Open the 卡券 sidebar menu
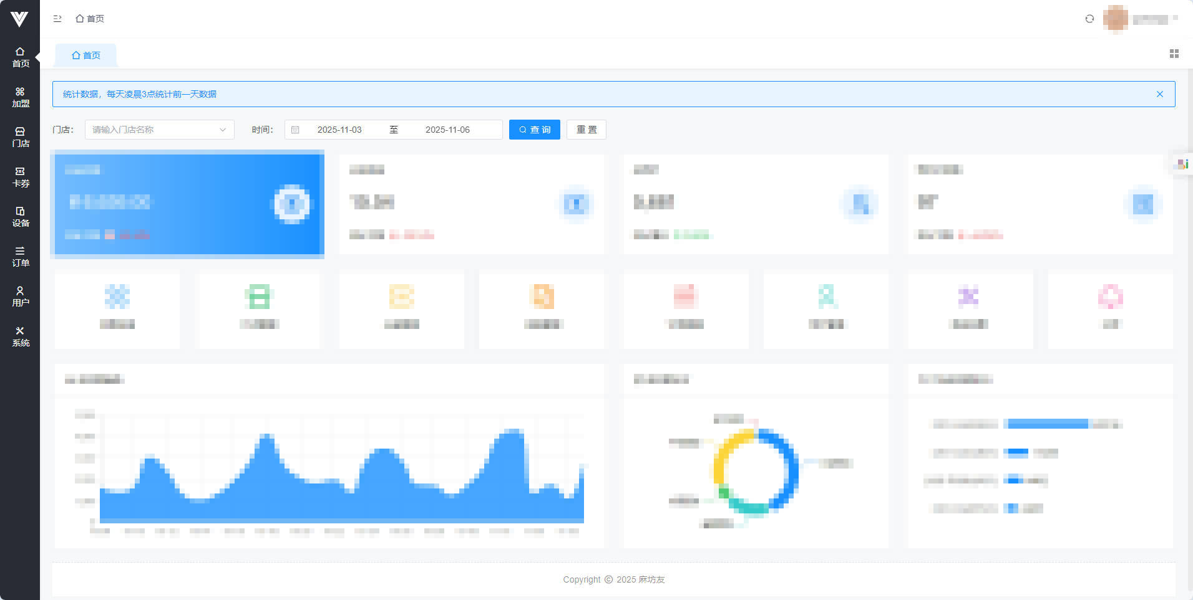Viewport: 1193px width, 600px height. point(20,177)
